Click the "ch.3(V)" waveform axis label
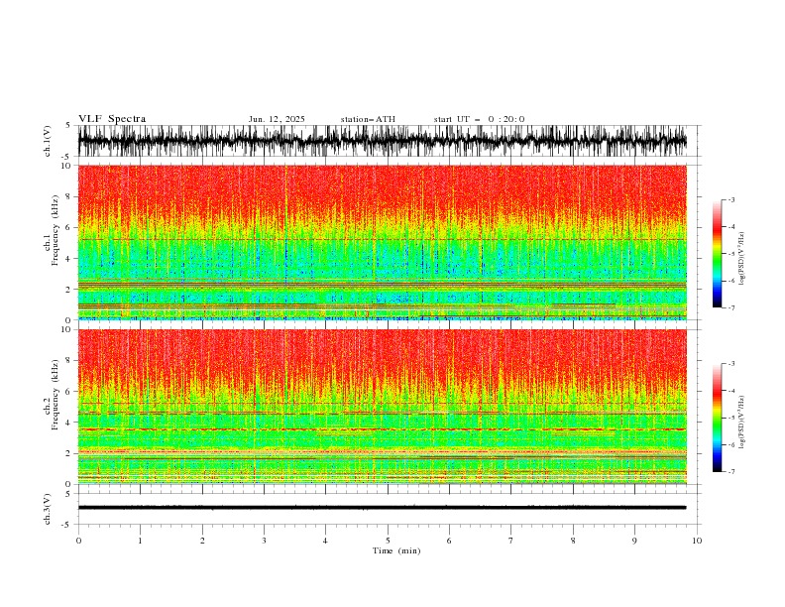Viewport: 785px width, 607px height. click(48, 509)
